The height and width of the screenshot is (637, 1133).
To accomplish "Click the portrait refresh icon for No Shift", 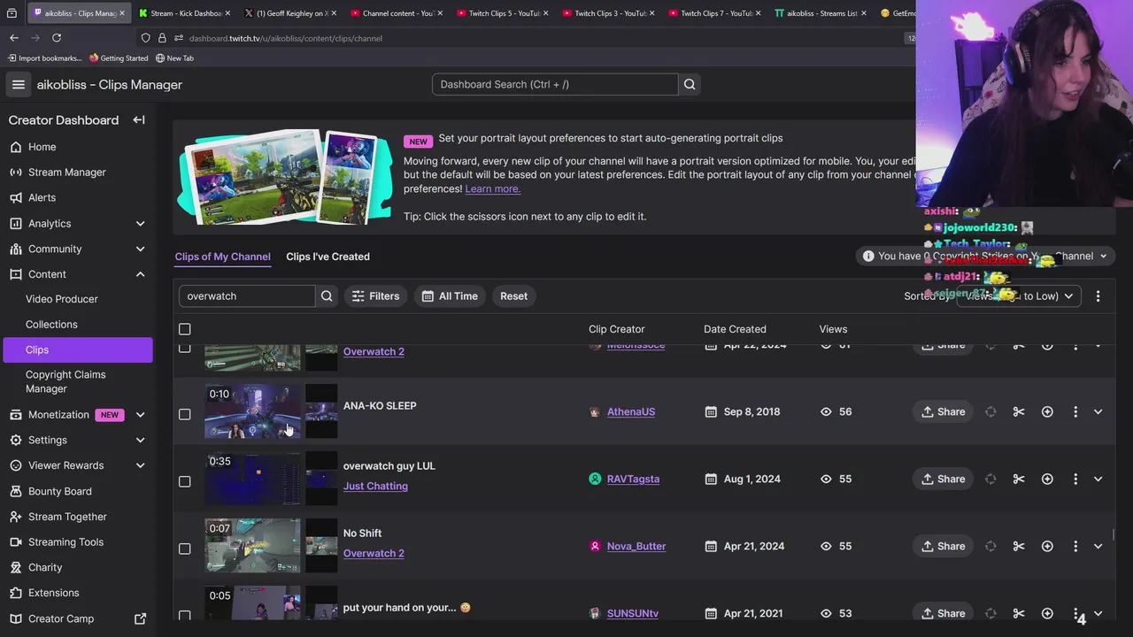I will (x=990, y=546).
